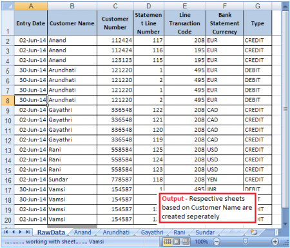Switch to Page Break Preview
This screenshot has width=290, height=248.
tap(186, 242)
